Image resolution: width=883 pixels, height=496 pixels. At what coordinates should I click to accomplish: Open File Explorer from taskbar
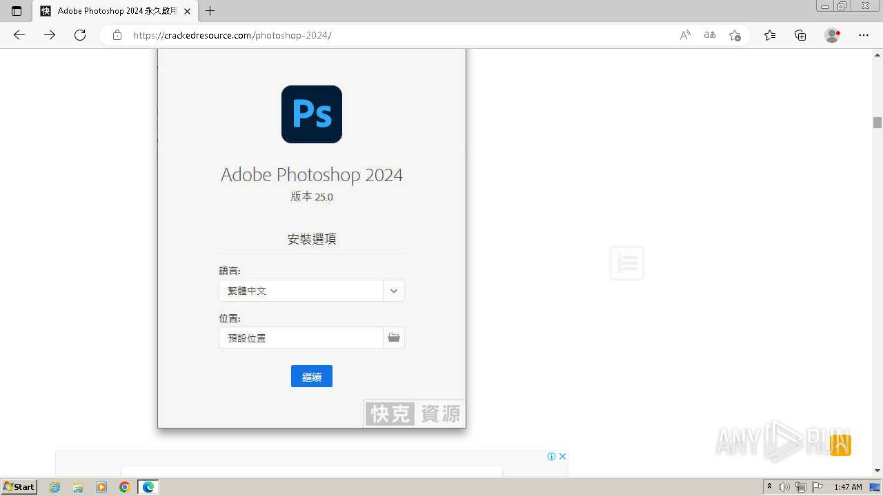(x=78, y=487)
